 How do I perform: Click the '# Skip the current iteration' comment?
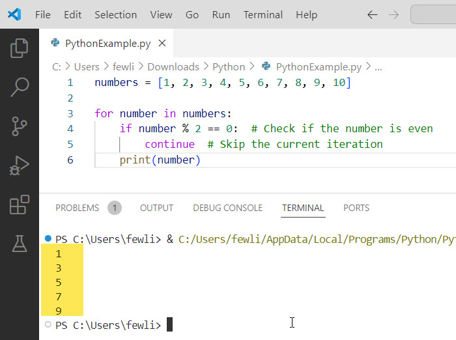pos(295,144)
